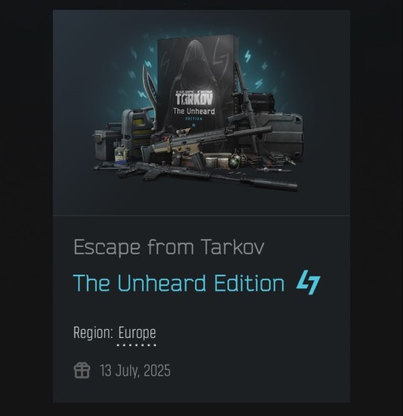403x416 pixels.
Task: Click the bright glowing lightning symbol near the box
Action: 248,56
